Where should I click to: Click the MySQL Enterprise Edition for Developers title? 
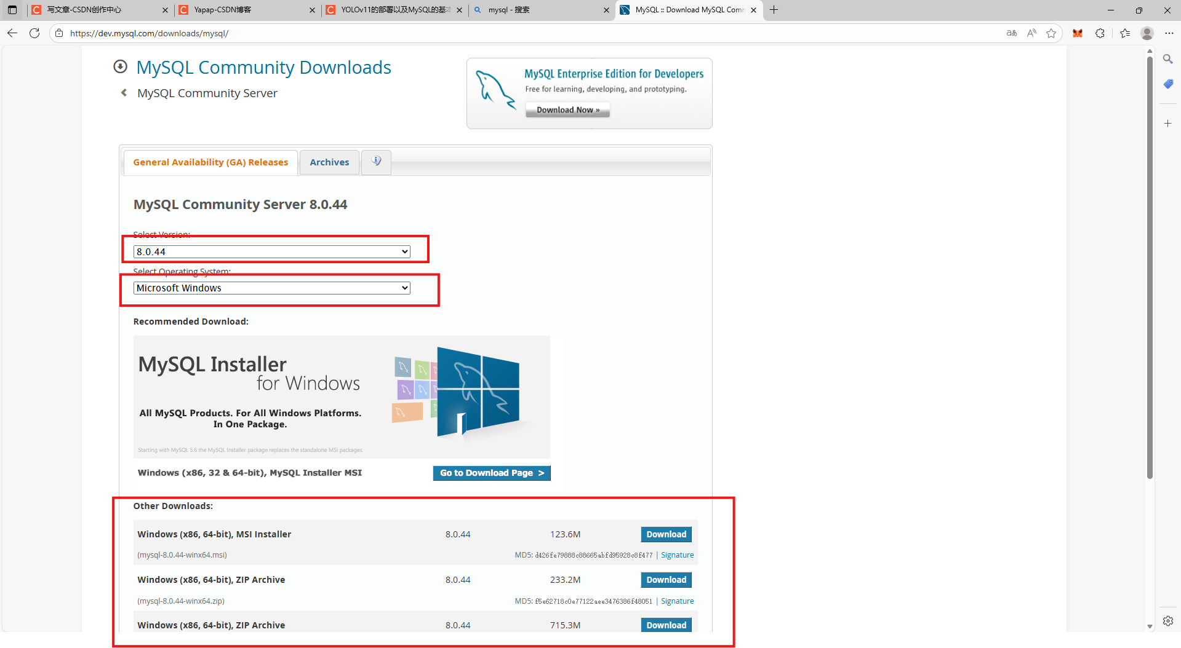(614, 74)
